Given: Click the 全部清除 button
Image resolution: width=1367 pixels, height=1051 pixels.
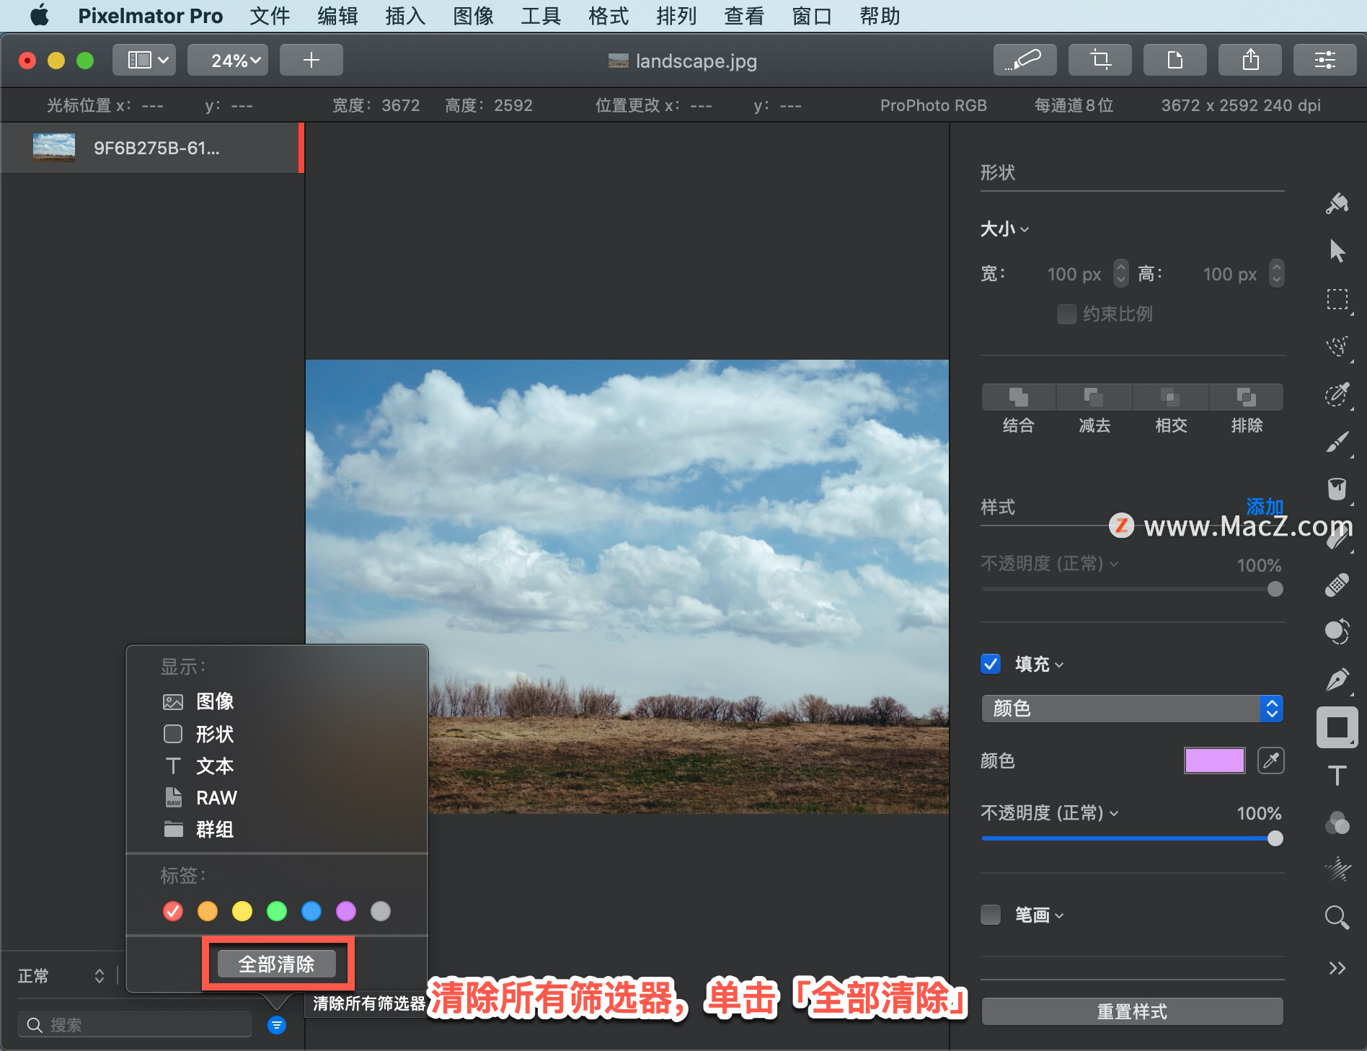Looking at the screenshot, I should (x=277, y=964).
